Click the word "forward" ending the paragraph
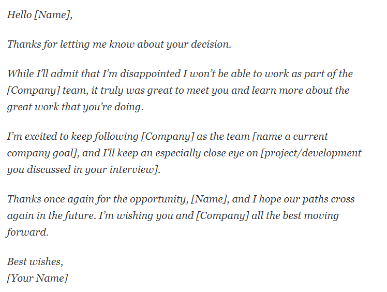This screenshot has width=387, height=292. coord(27,232)
